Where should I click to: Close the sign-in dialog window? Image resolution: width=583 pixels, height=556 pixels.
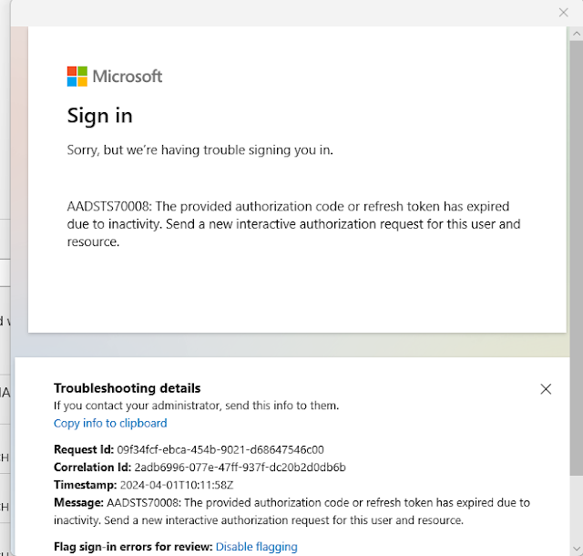[563, 12]
